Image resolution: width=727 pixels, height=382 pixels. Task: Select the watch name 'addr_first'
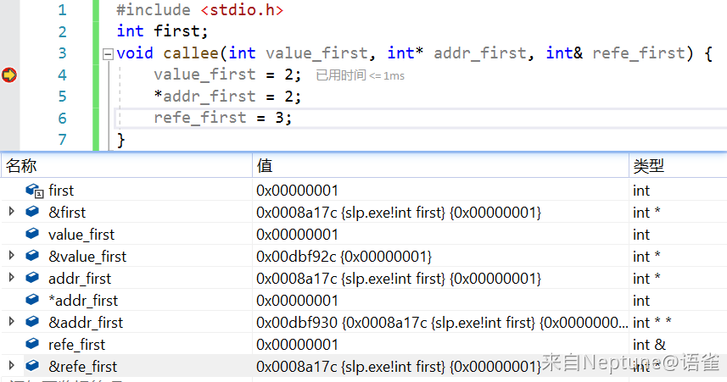pyautogui.click(x=80, y=279)
